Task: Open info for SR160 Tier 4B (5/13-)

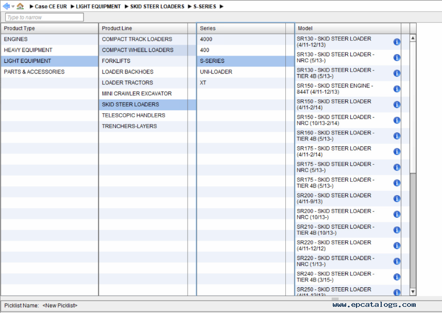Action: 397,136
